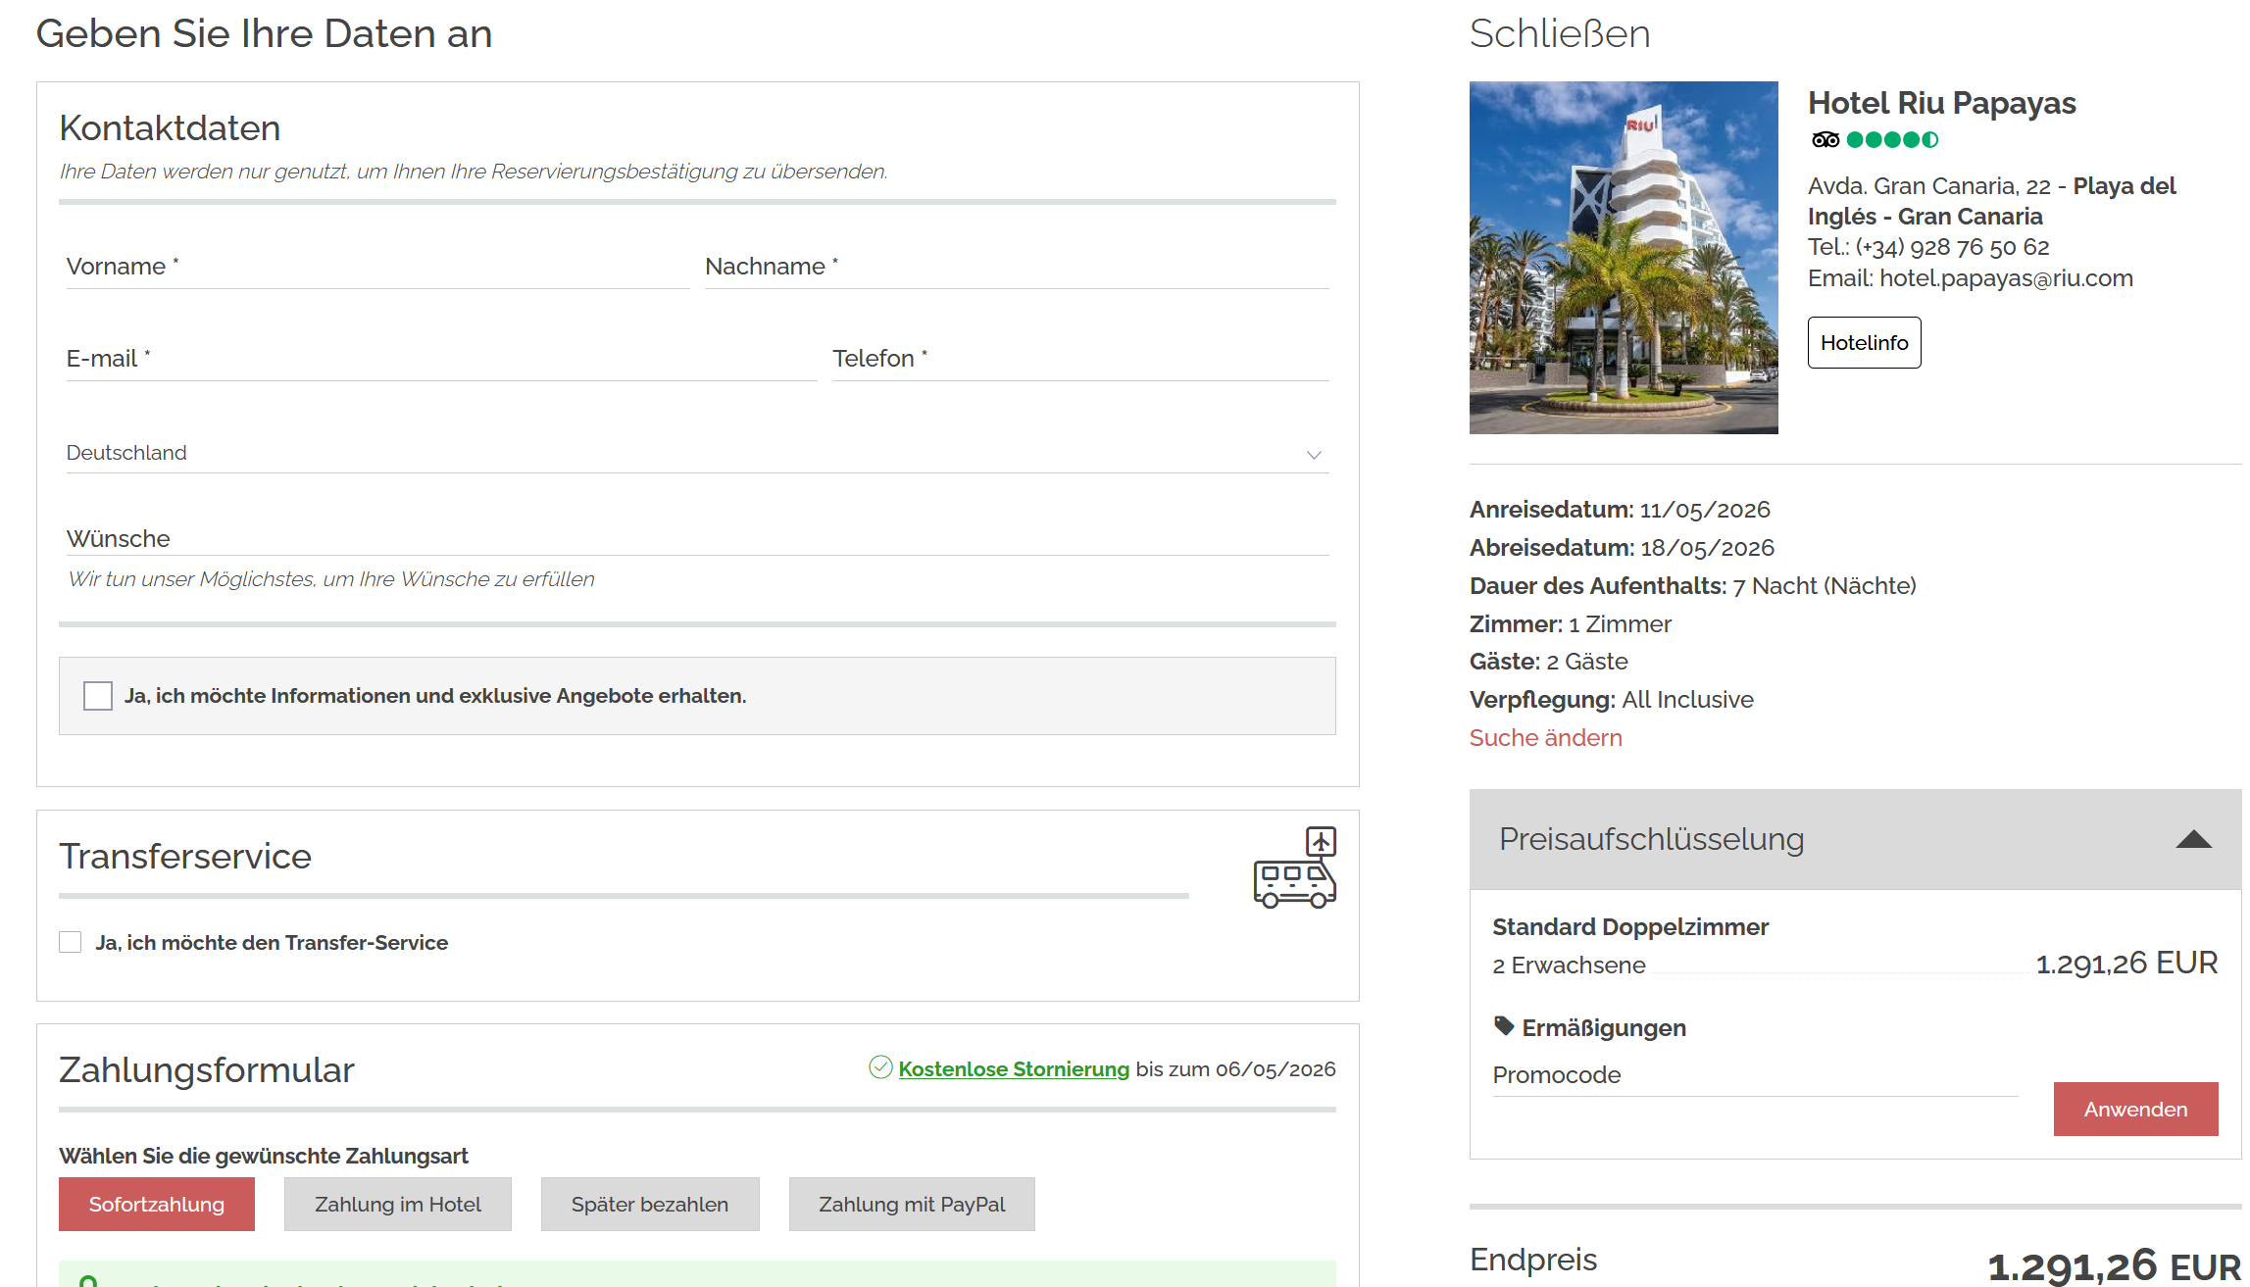Image resolution: width=2250 pixels, height=1287 pixels.
Task: Click into the Promocode field
Action: [x=1753, y=1075]
